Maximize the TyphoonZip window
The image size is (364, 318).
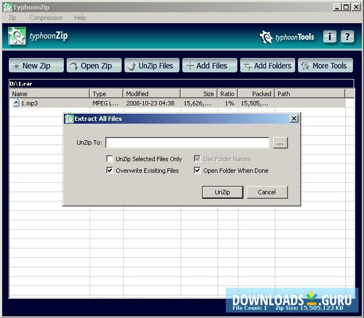pyautogui.click(x=346, y=7)
